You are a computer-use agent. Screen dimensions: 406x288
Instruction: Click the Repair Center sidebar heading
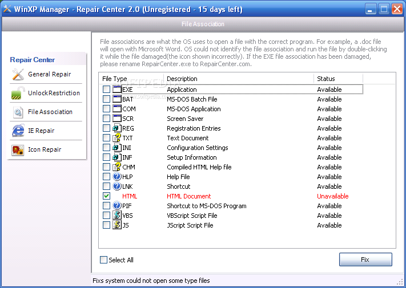(33, 60)
